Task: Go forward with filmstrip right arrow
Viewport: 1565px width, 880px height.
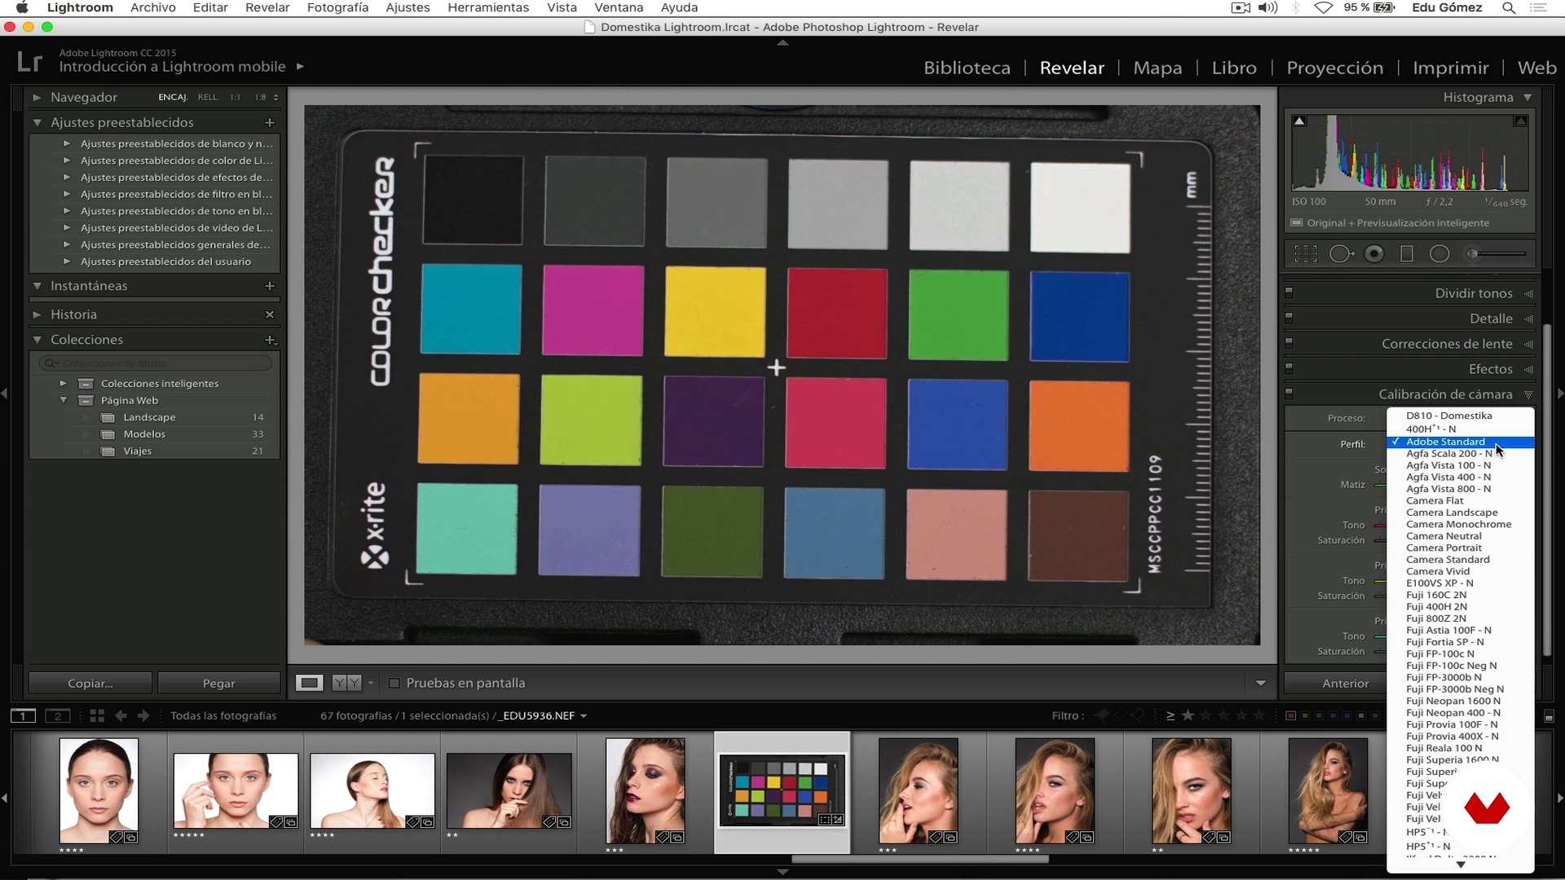Action: 143,715
